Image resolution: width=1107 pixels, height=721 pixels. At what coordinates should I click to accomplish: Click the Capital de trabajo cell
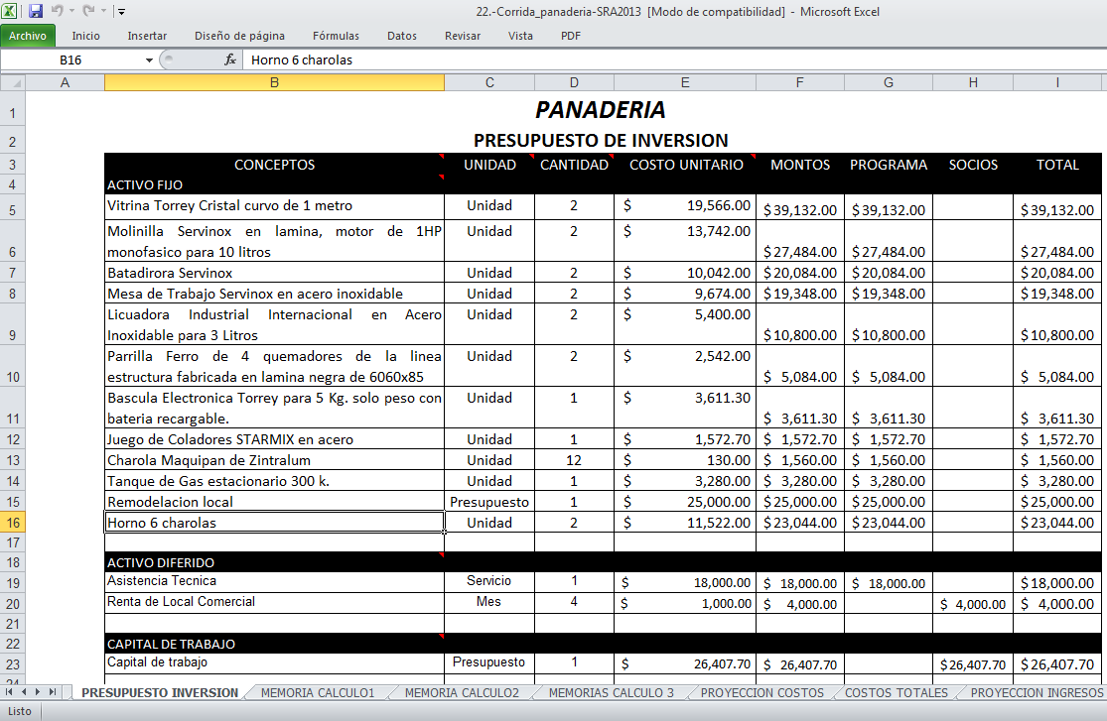[274, 663]
